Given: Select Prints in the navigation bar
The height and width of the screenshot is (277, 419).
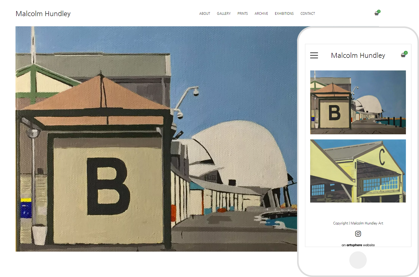Looking at the screenshot, I should (x=243, y=14).
